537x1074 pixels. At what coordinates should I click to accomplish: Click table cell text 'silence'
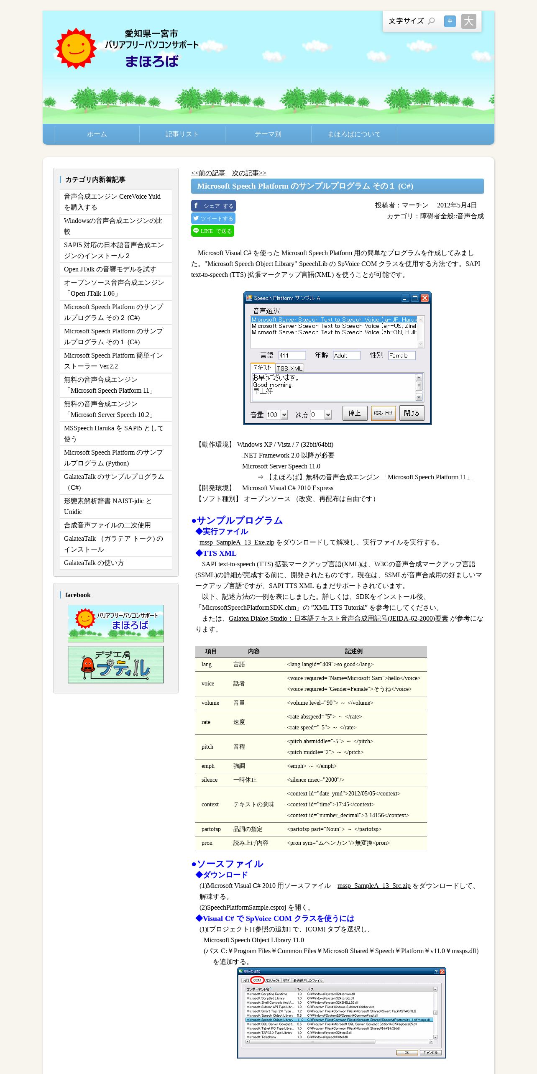(210, 780)
